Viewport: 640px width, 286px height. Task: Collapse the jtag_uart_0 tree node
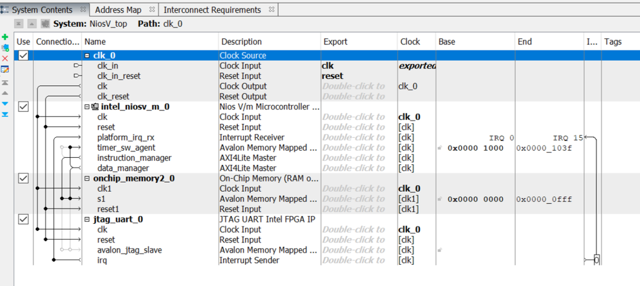tap(87, 219)
